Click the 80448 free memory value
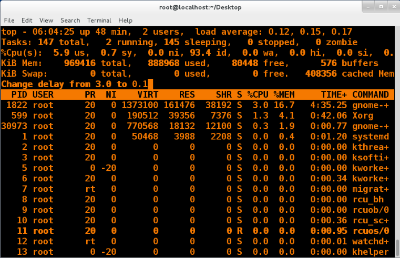The height and width of the screenshot is (258, 400). pyautogui.click(x=244, y=63)
